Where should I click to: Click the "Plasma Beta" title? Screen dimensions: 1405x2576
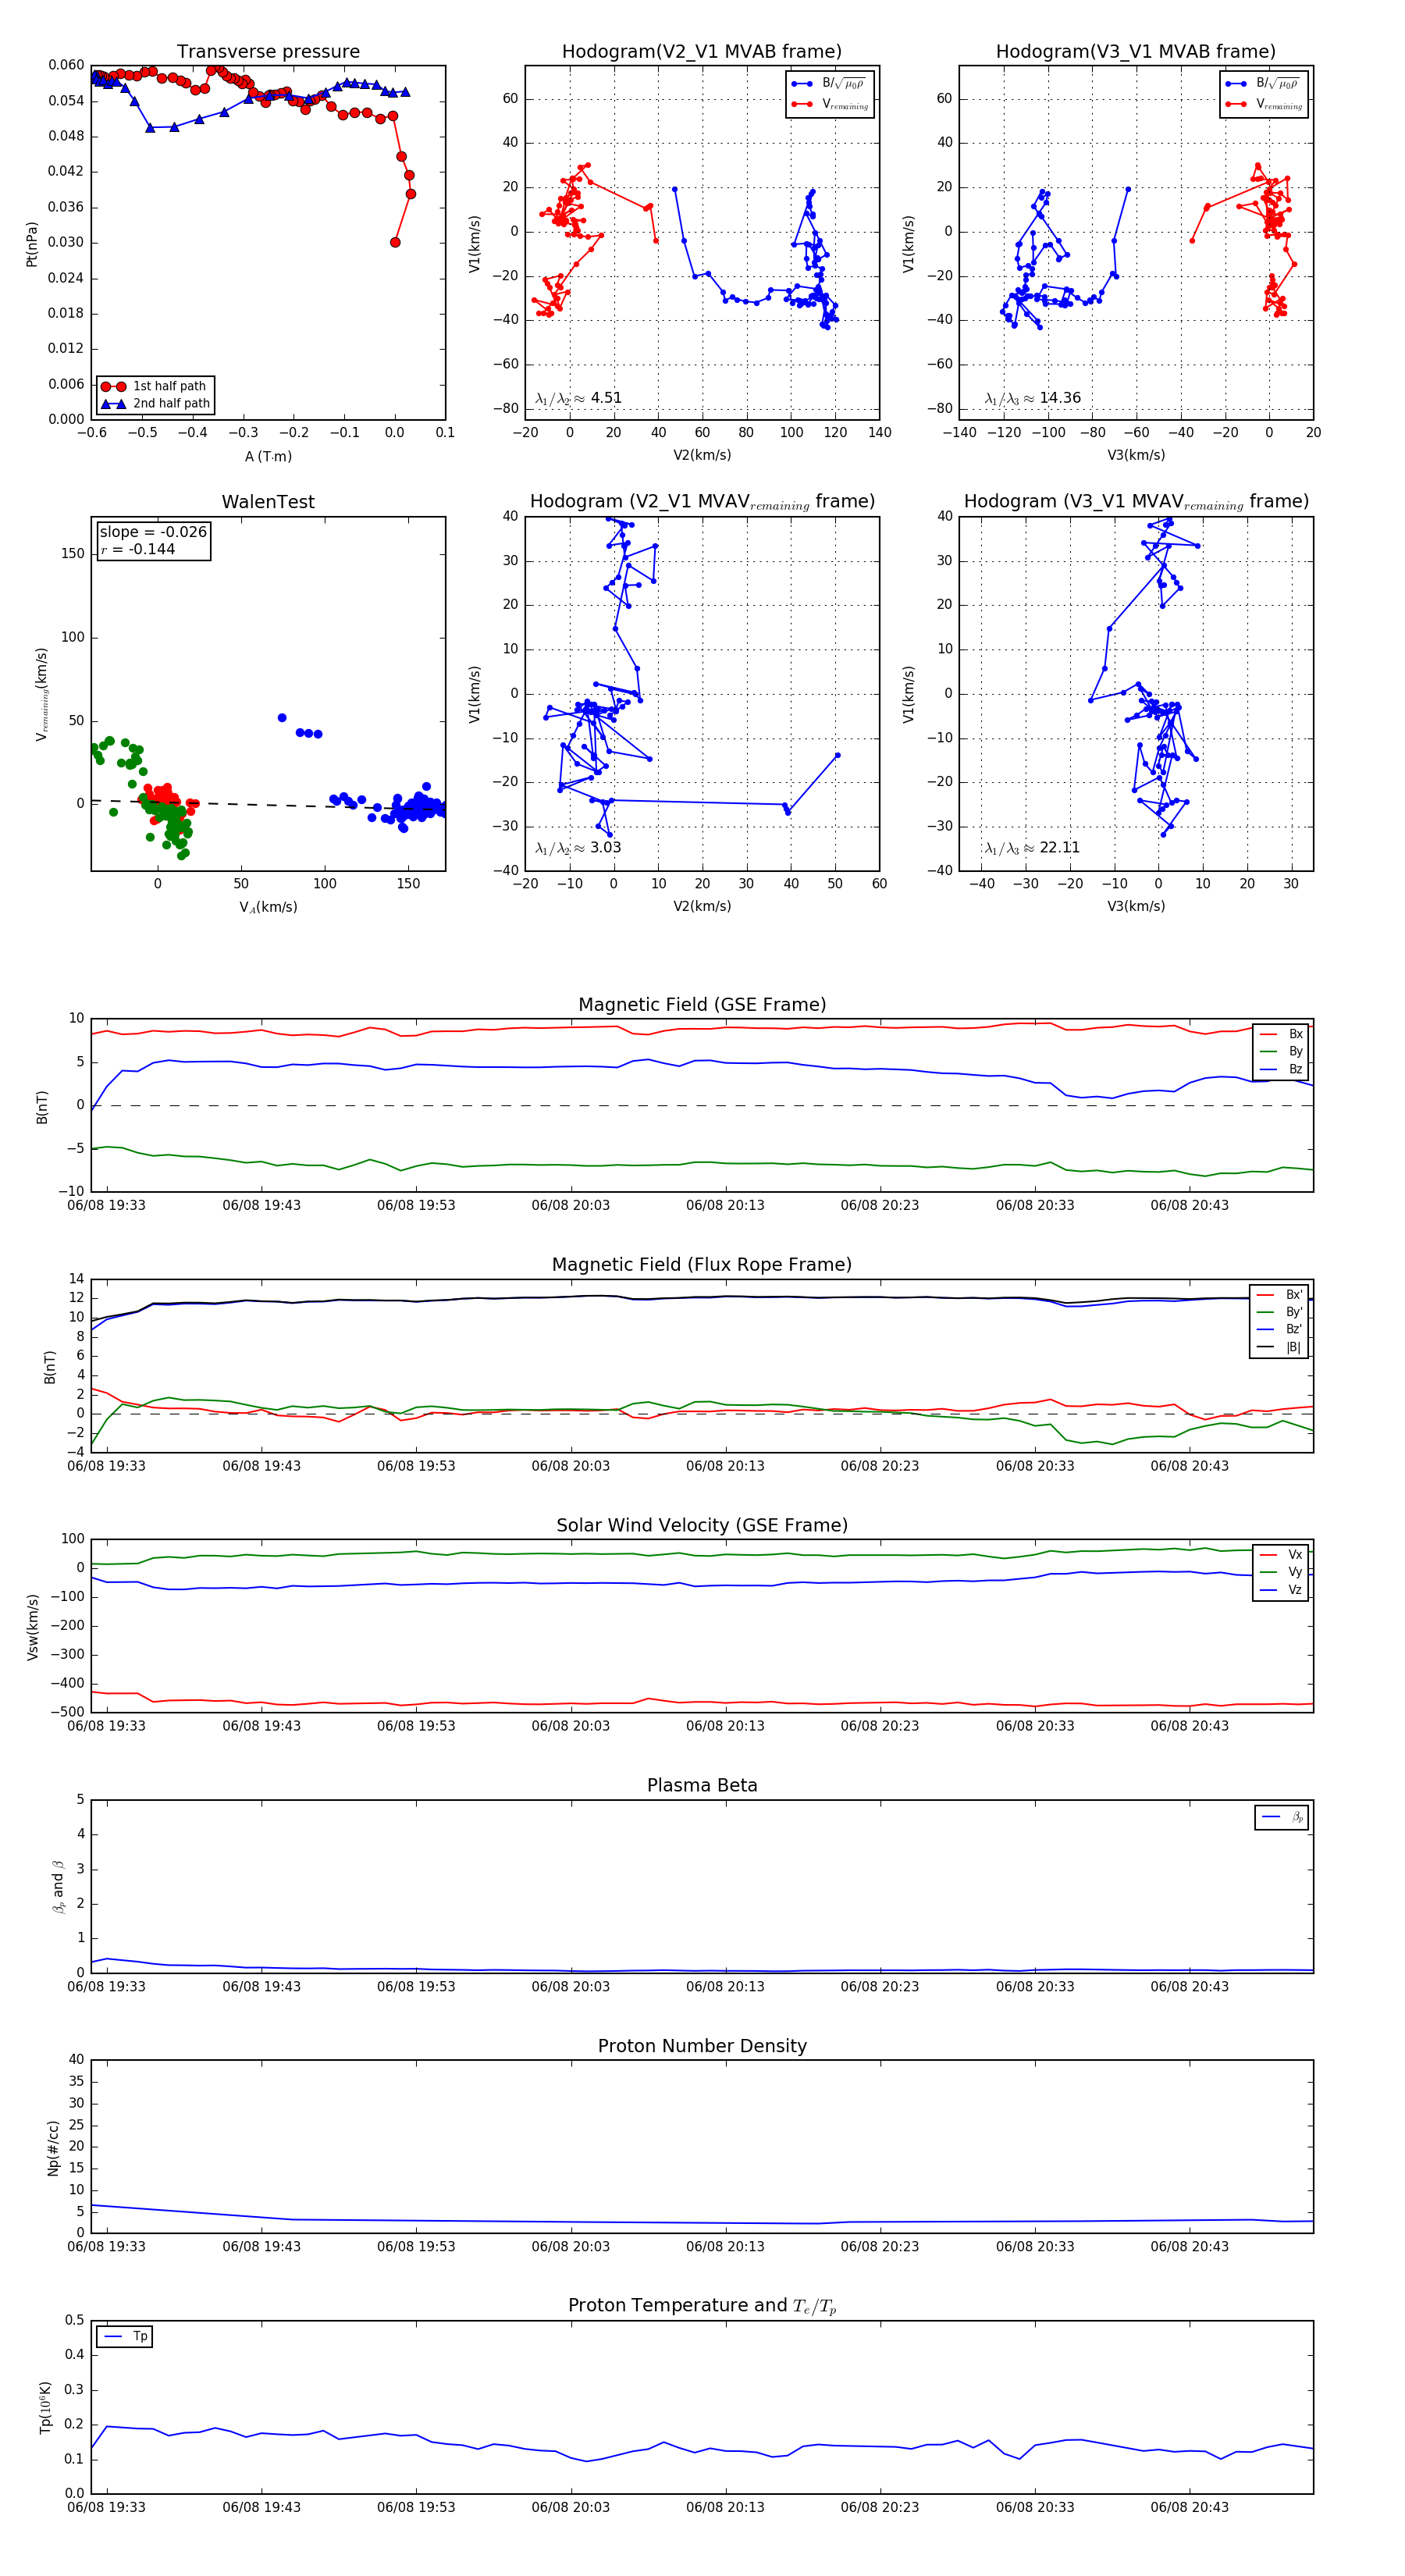(x=702, y=1785)
